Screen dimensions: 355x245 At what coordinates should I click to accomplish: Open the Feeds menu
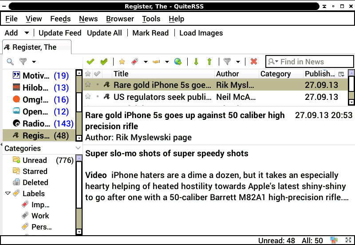[x=60, y=19]
